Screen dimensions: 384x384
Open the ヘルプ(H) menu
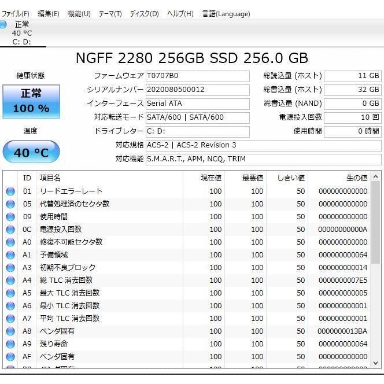180,14
